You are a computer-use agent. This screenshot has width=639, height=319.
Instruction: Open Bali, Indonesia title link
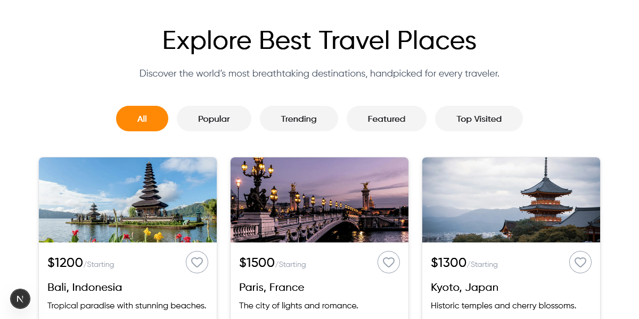click(x=85, y=287)
